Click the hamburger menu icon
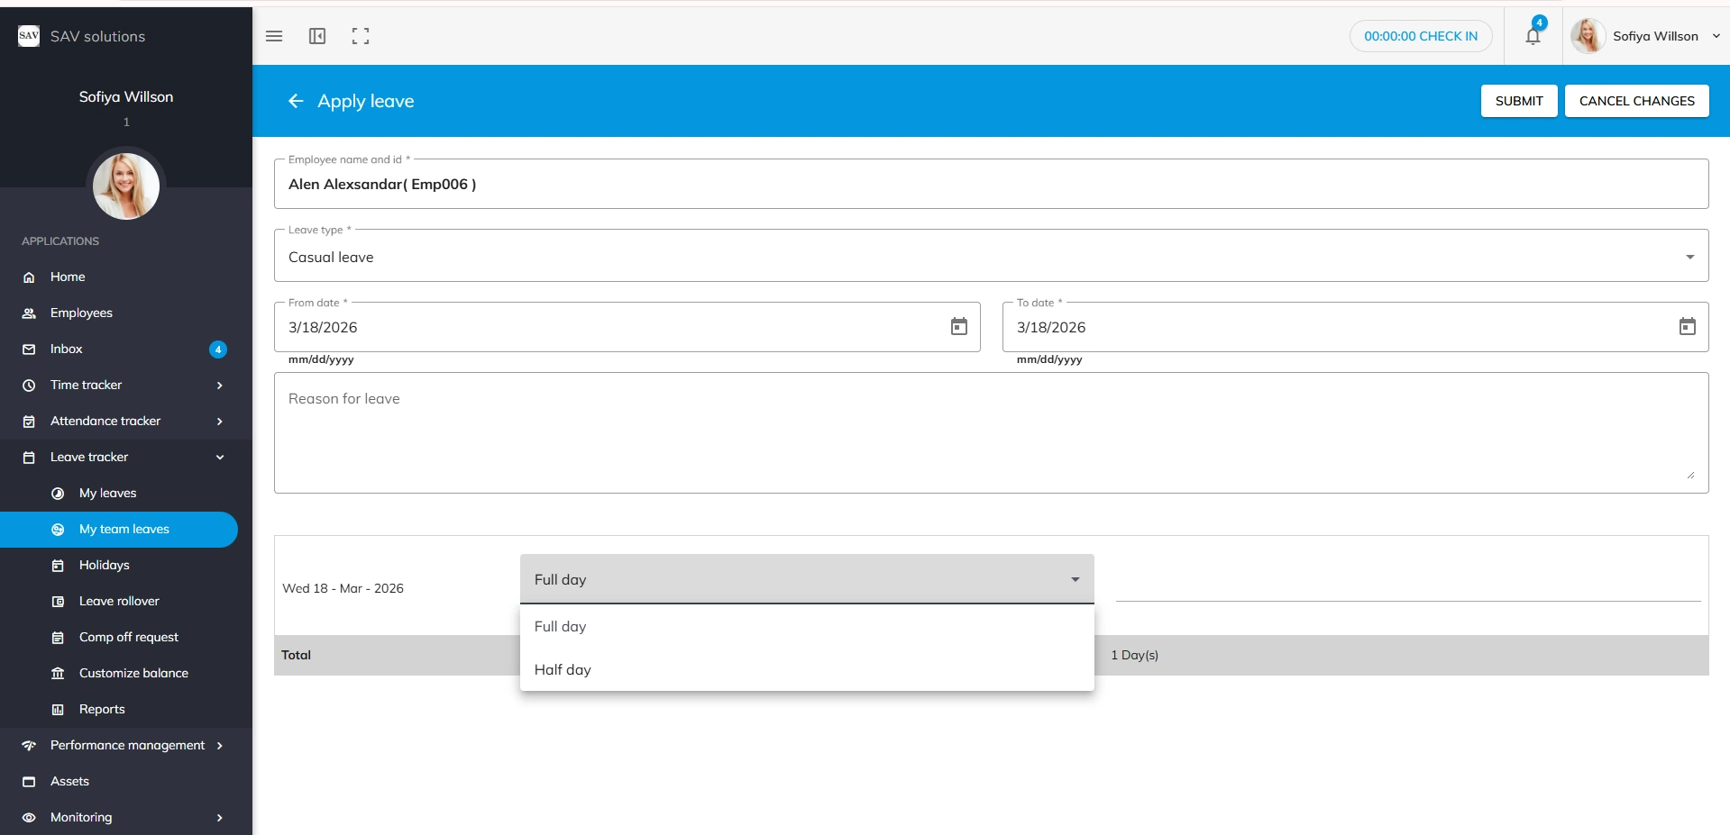Viewport: 1730px width, 835px height. click(x=274, y=36)
